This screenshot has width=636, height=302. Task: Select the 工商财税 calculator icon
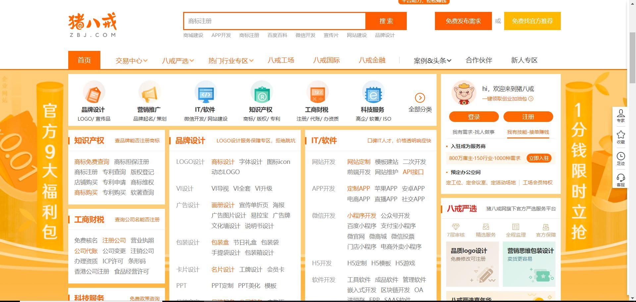(317, 93)
